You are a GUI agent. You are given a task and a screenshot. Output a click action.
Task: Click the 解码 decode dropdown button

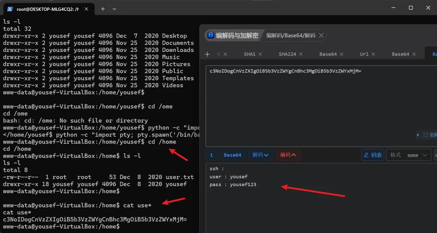(x=260, y=155)
